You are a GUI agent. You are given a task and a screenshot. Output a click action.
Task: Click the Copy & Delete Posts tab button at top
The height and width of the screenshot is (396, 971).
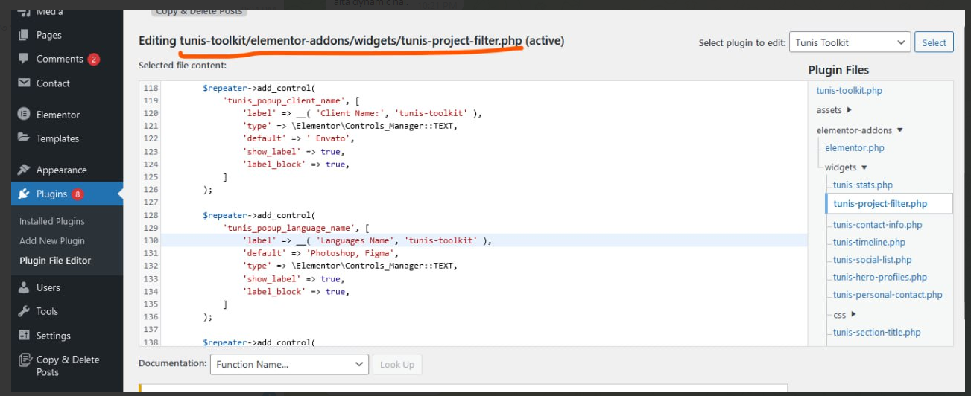[199, 10]
